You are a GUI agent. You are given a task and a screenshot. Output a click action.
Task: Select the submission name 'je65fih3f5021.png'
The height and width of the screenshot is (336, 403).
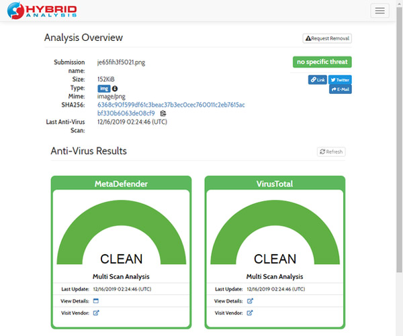pos(121,62)
